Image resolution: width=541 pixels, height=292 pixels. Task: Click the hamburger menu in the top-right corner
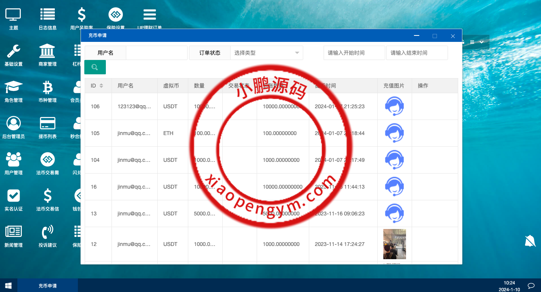coord(472,42)
